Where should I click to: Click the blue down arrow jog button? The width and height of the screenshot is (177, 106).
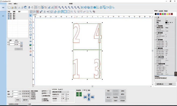(89, 99)
